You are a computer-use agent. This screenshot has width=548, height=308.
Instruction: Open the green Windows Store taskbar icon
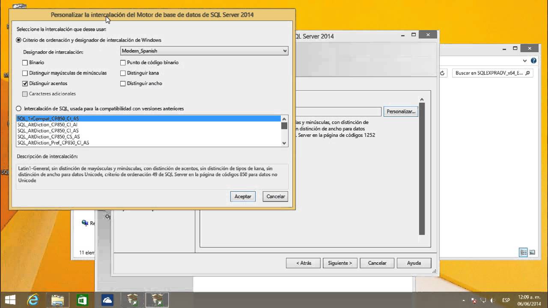pyautogui.click(x=82, y=300)
